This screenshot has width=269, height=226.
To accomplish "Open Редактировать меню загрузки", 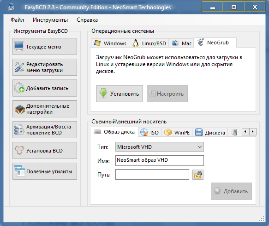I will tap(45, 67).
